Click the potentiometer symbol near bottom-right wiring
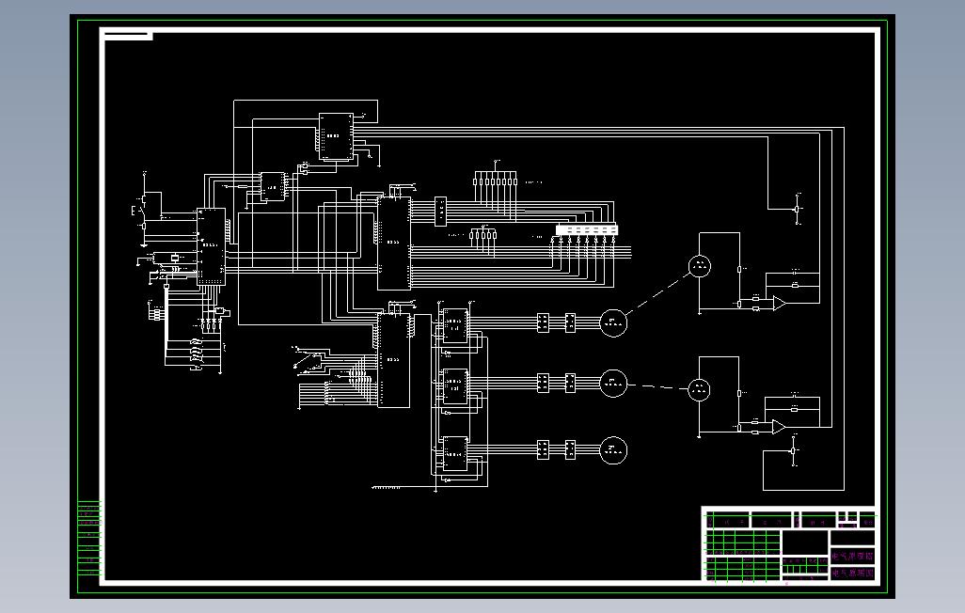 tap(794, 450)
